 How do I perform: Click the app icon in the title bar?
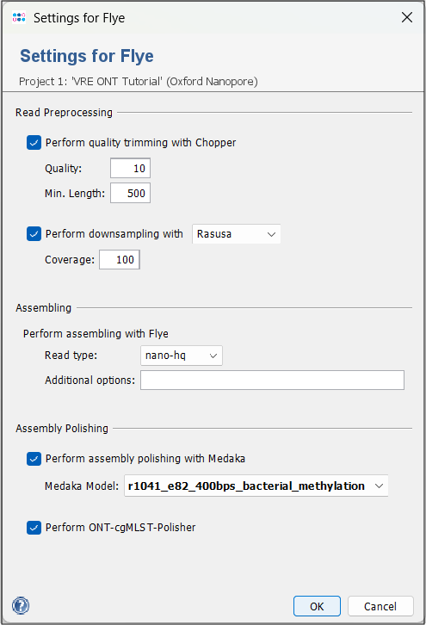tap(19, 17)
